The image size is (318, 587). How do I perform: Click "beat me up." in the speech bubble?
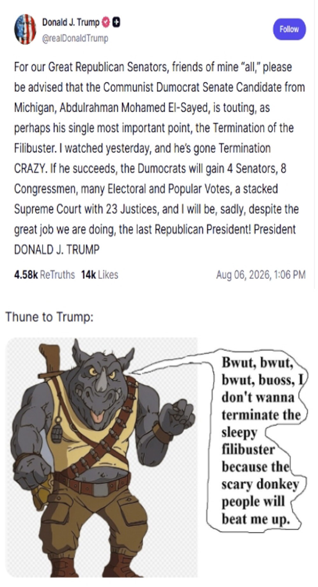click(x=256, y=519)
